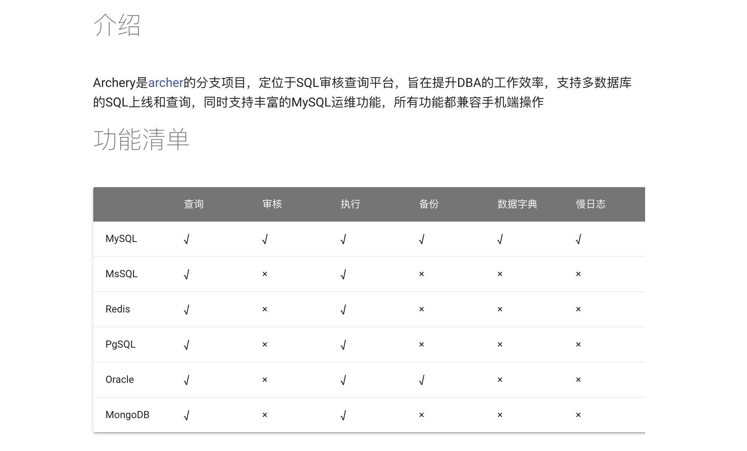Click the 介绍 heading
This screenshot has height=451, width=747.
[x=117, y=25]
